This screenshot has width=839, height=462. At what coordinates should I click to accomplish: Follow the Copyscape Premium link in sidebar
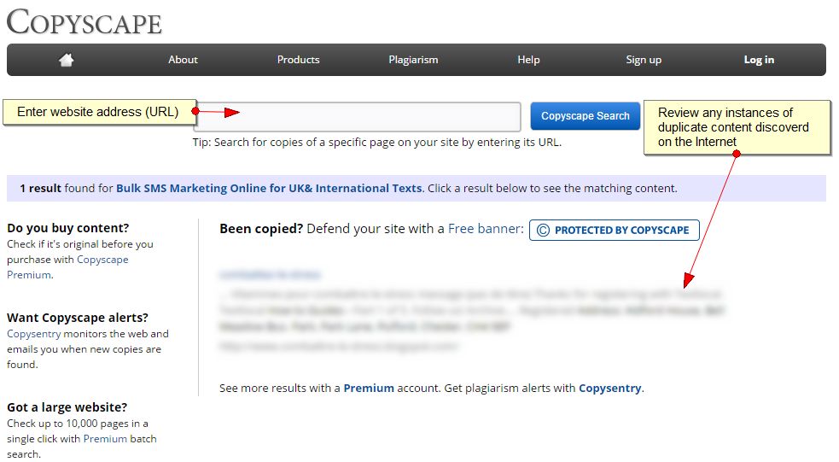click(x=67, y=267)
